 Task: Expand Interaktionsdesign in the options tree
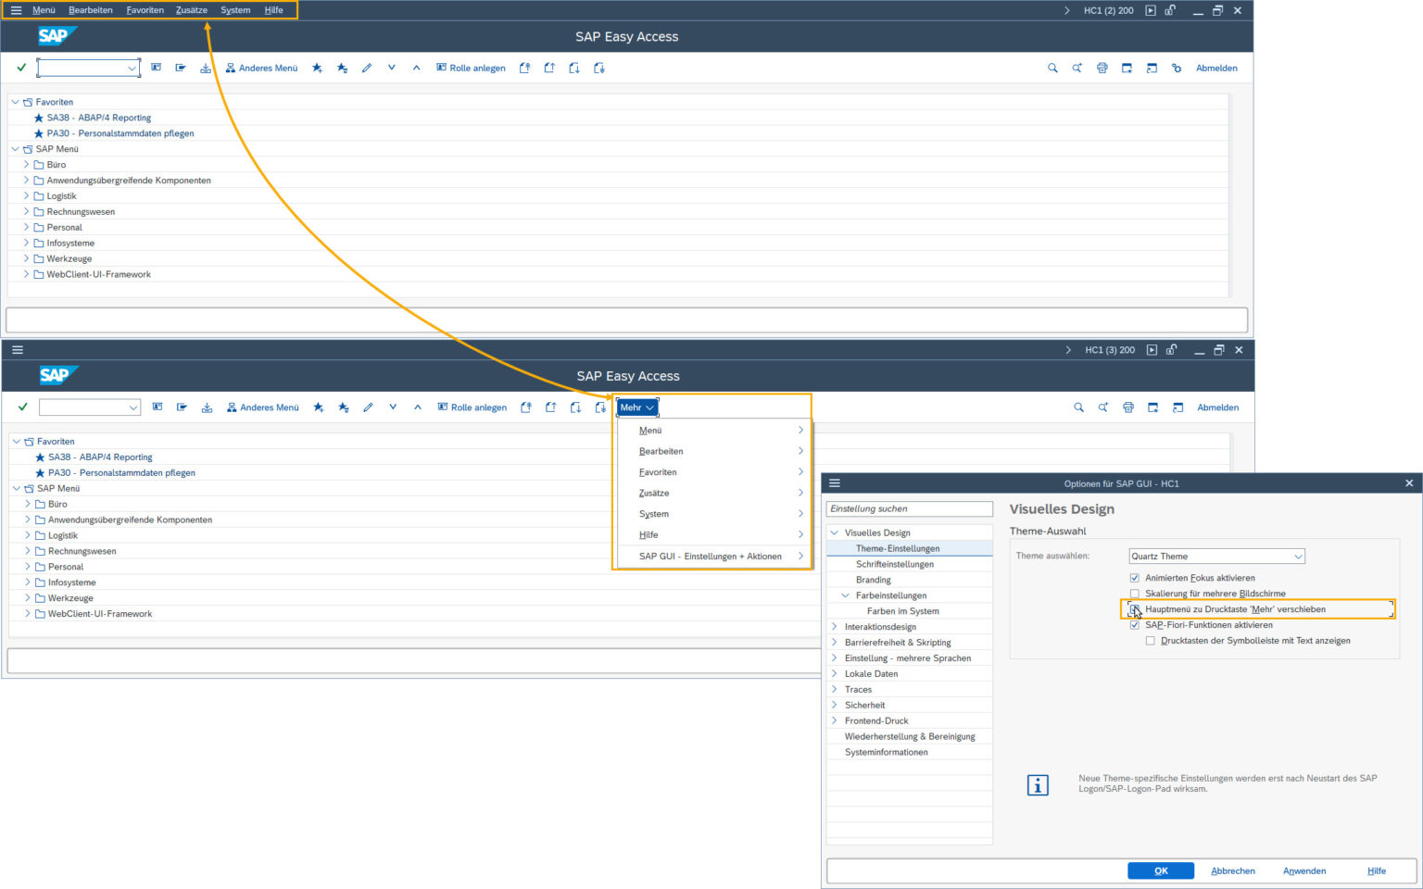tap(835, 626)
